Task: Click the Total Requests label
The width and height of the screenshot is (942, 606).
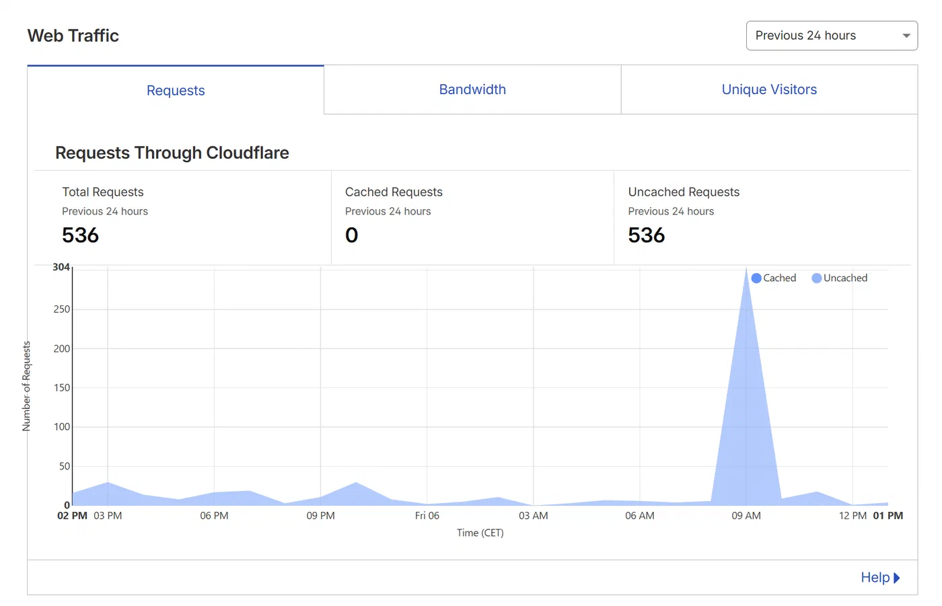Action: [103, 192]
